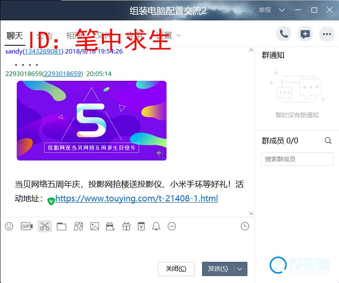This screenshot has width=339, height=283.
Task: Open the anonymous chat sunglasses icon
Action: (110, 226)
